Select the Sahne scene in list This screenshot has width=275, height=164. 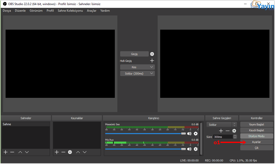click(26, 124)
